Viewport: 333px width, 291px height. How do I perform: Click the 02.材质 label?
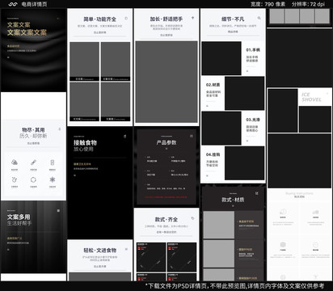click(x=213, y=85)
